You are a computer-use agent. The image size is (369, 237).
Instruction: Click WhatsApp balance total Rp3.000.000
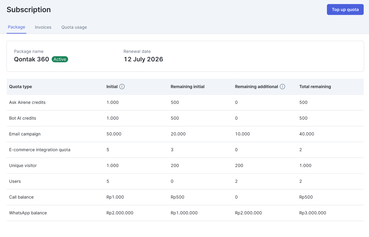312,213
